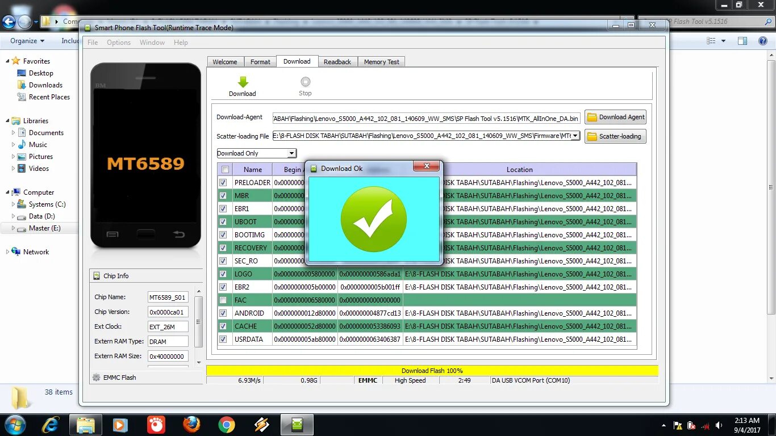This screenshot has height=436, width=776.
Task: Click the Download Flash 100% progress bar
Action: coord(432,370)
